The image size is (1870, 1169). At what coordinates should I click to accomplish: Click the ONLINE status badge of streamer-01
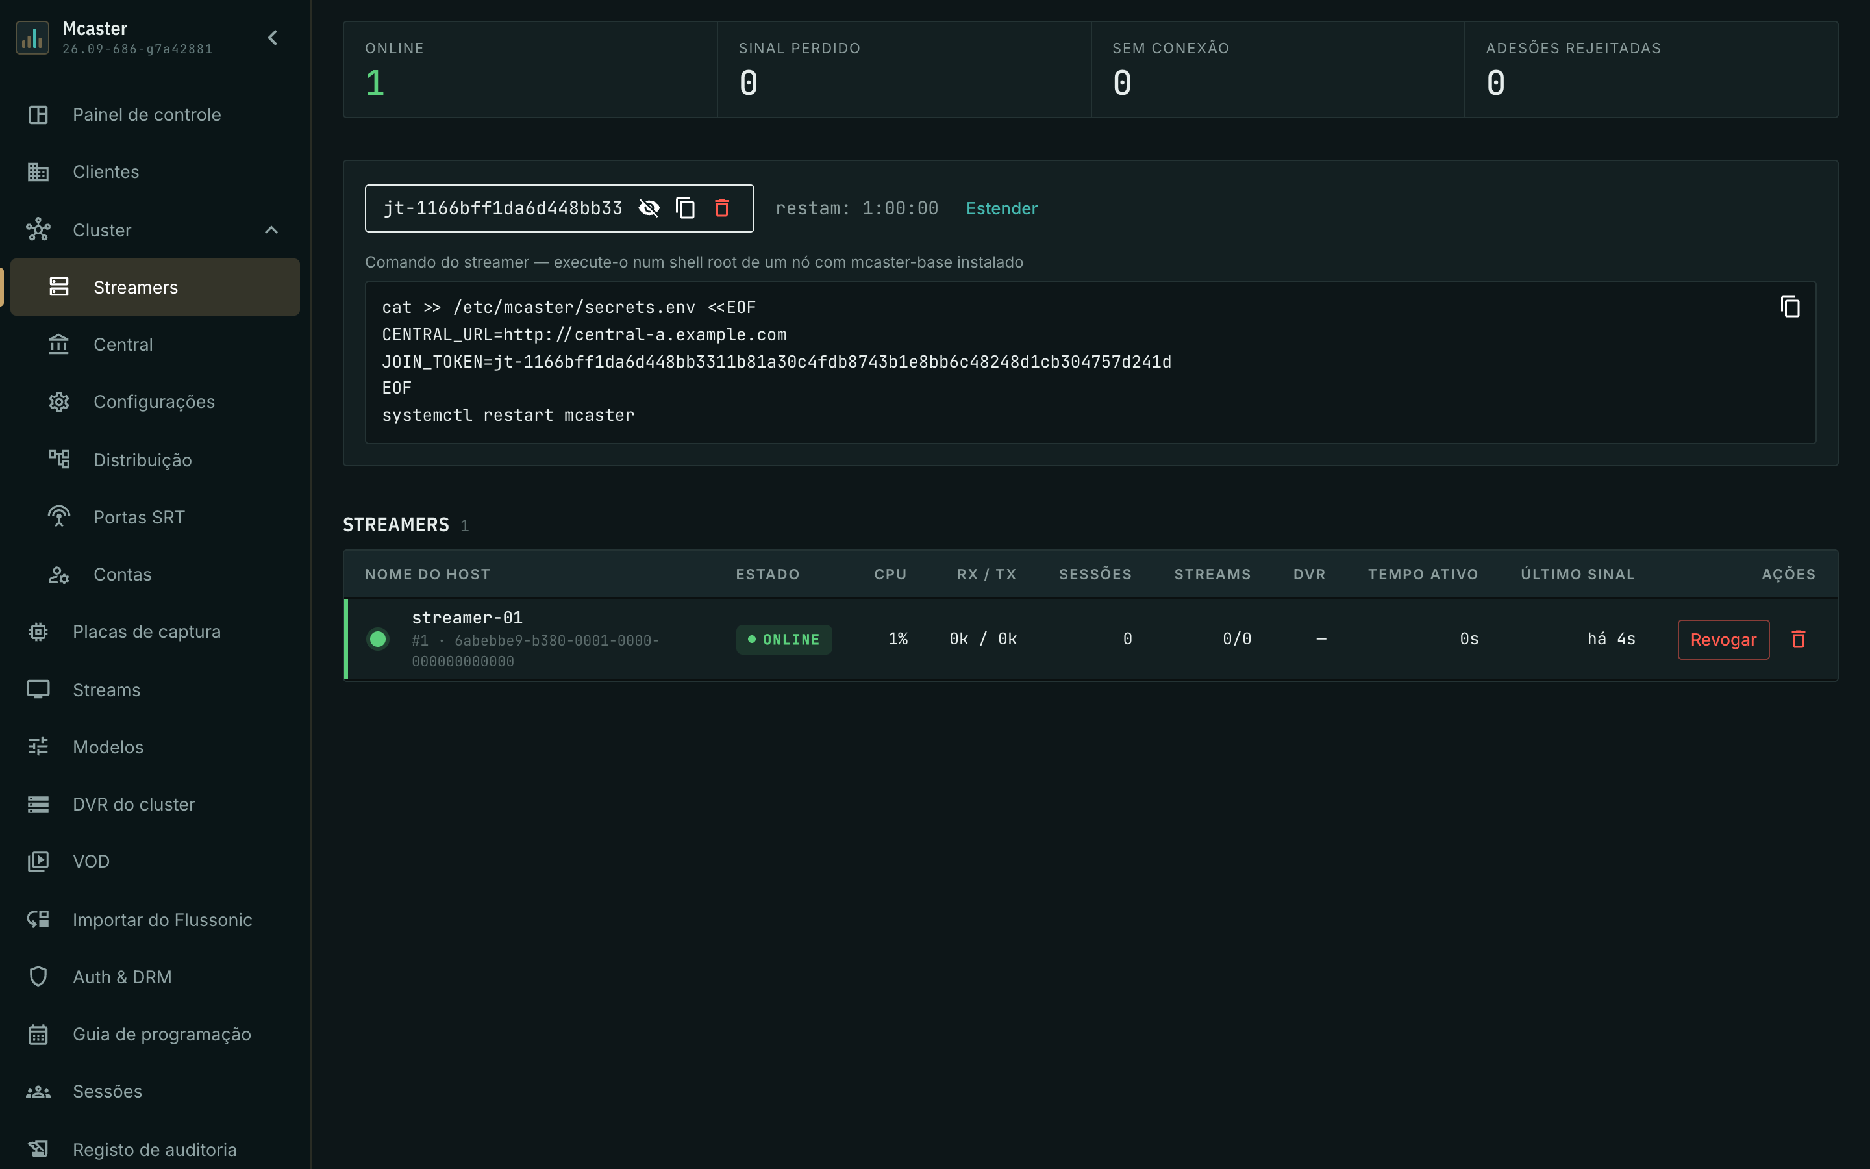coord(784,640)
